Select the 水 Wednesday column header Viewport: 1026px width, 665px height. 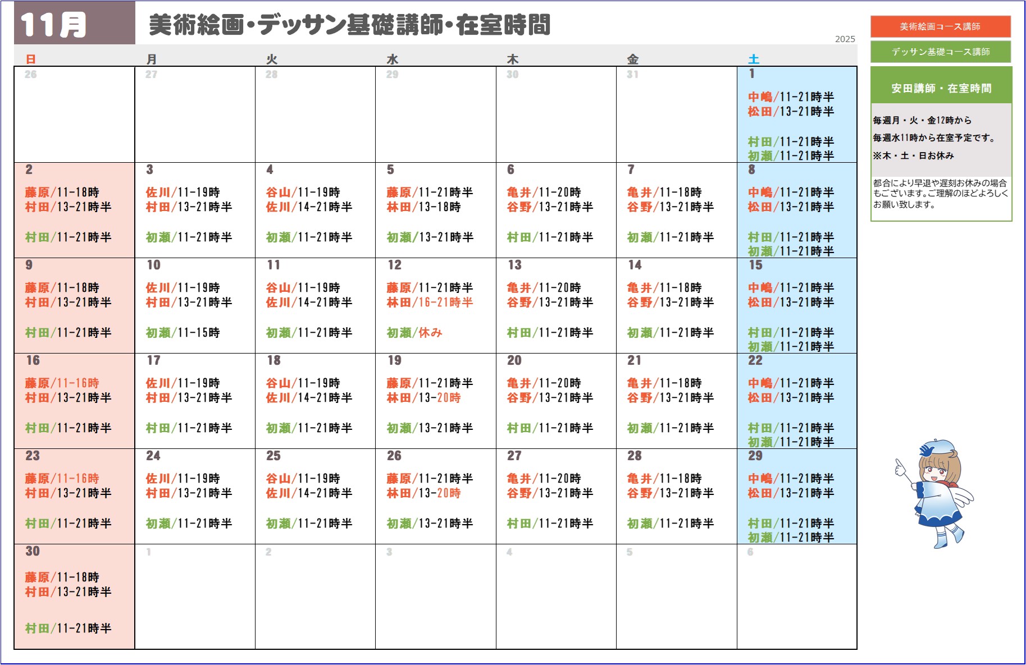click(392, 59)
